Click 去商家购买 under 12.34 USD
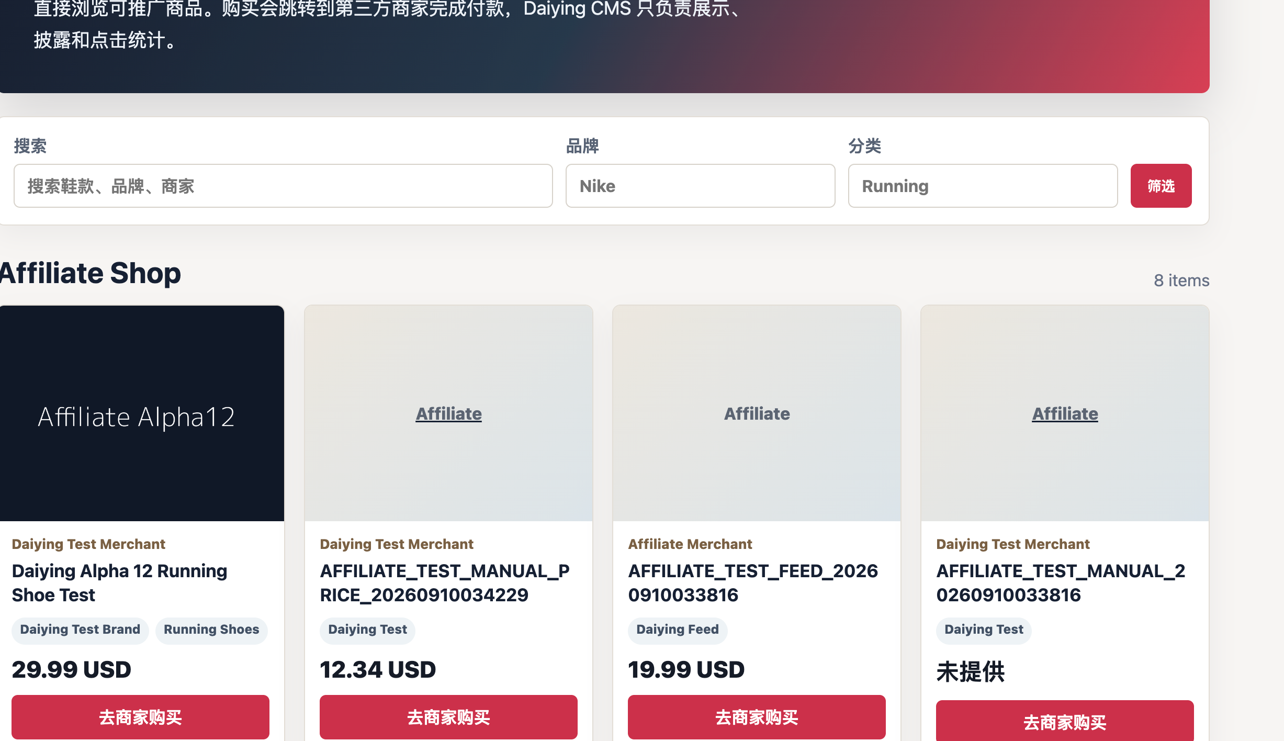This screenshot has width=1284, height=741. [448, 717]
